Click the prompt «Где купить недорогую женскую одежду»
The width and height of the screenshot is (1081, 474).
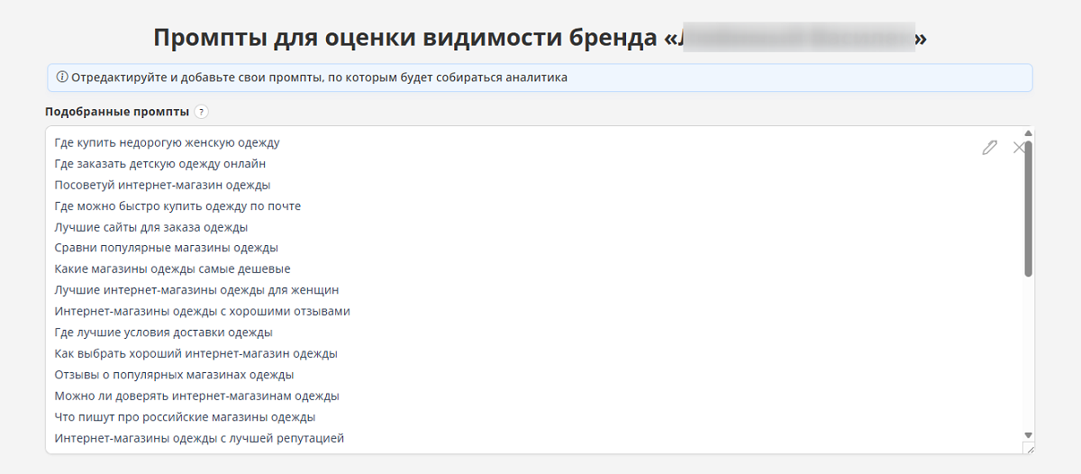click(167, 142)
